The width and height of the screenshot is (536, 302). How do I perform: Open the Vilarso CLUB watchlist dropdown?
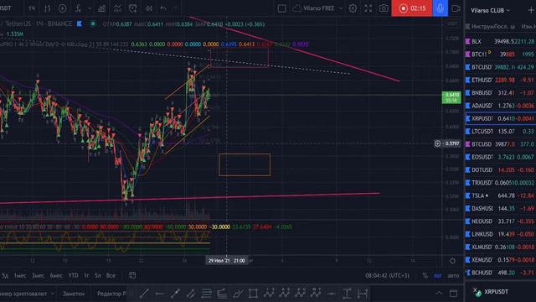490,10
